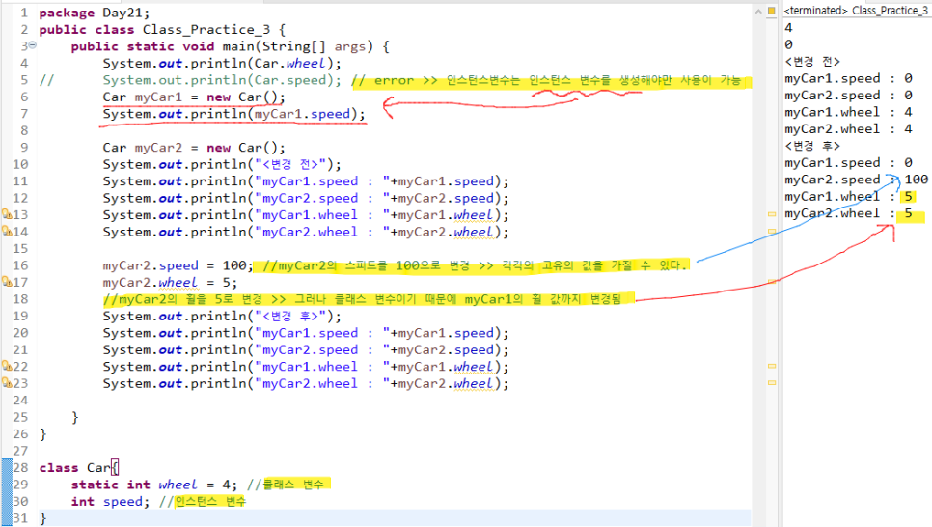Jump to line 17 warning via overview ruler mark
The width and height of the screenshot is (932, 527).
[772, 281]
